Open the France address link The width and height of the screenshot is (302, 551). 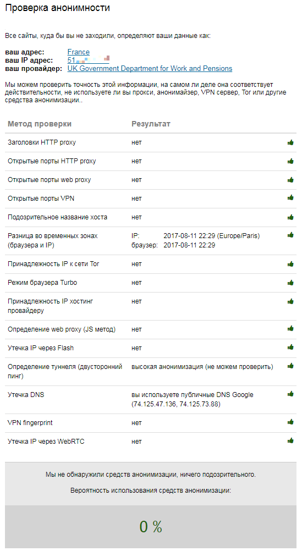(79, 52)
